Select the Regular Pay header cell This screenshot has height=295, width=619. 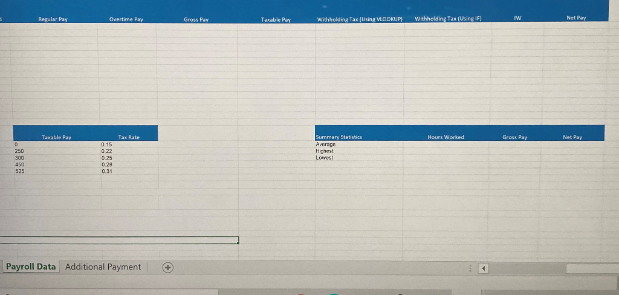(x=53, y=19)
